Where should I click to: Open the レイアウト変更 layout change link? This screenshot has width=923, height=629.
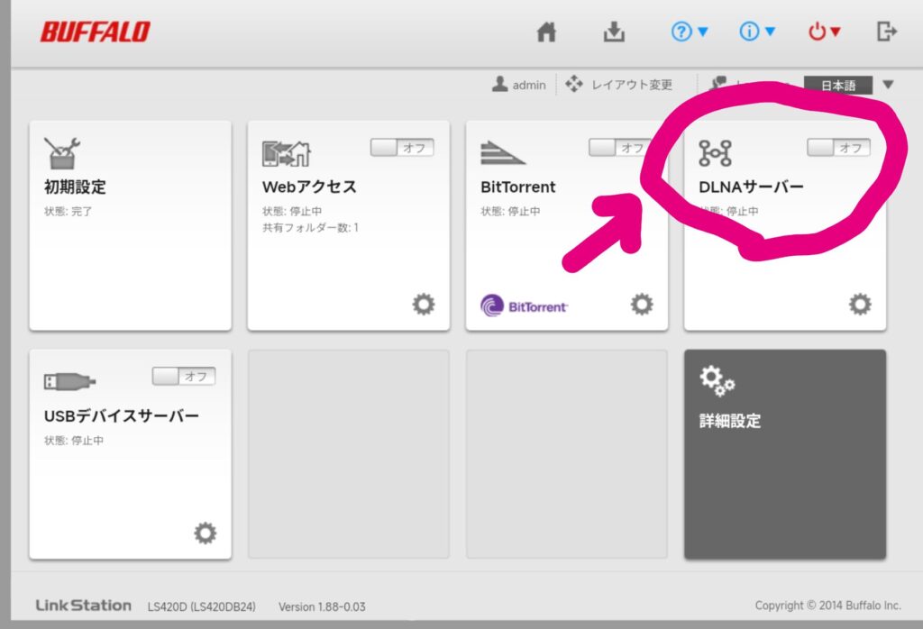(632, 85)
